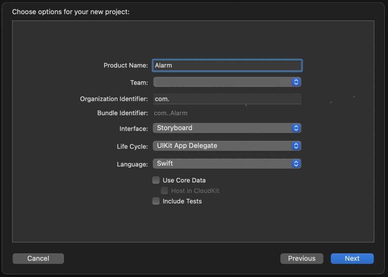Check the Include Tests checkbox
The image size is (388, 277).
(156, 201)
